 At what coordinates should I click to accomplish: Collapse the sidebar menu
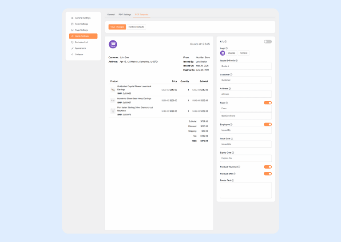pos(79,55)
